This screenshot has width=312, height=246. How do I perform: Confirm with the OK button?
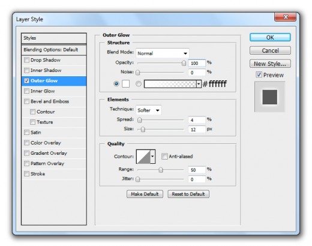click(270, 37)
